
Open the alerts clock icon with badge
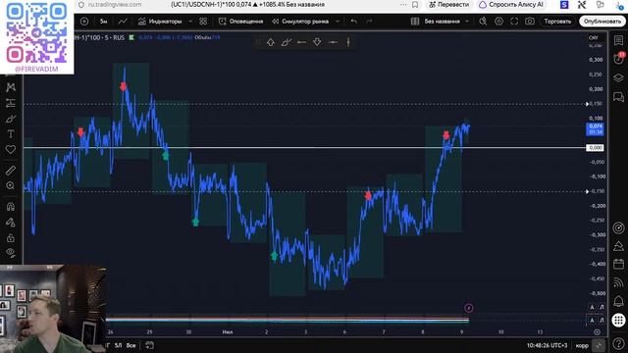tap(618, 59)
